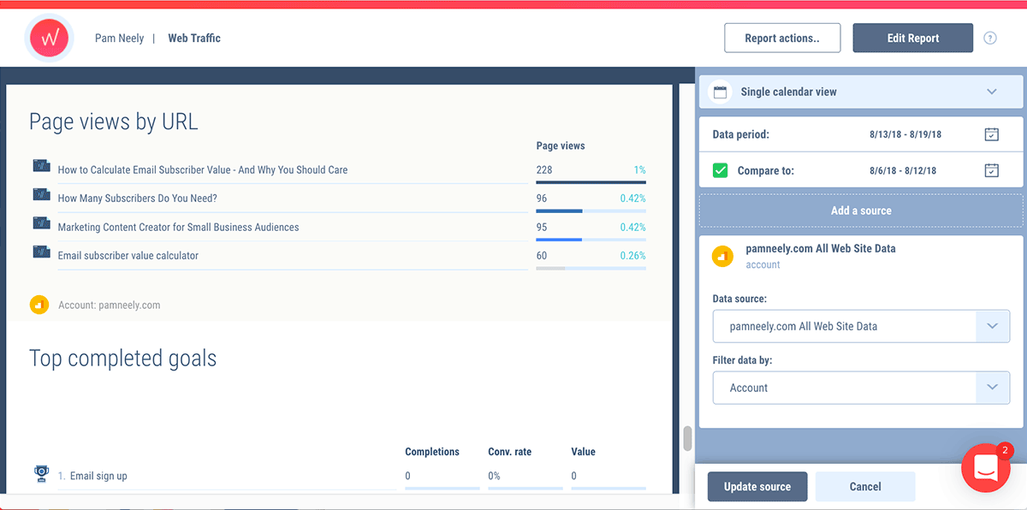1027x510 pixels.
Task: Click the 1% value in first row
Action: point(640,170)
